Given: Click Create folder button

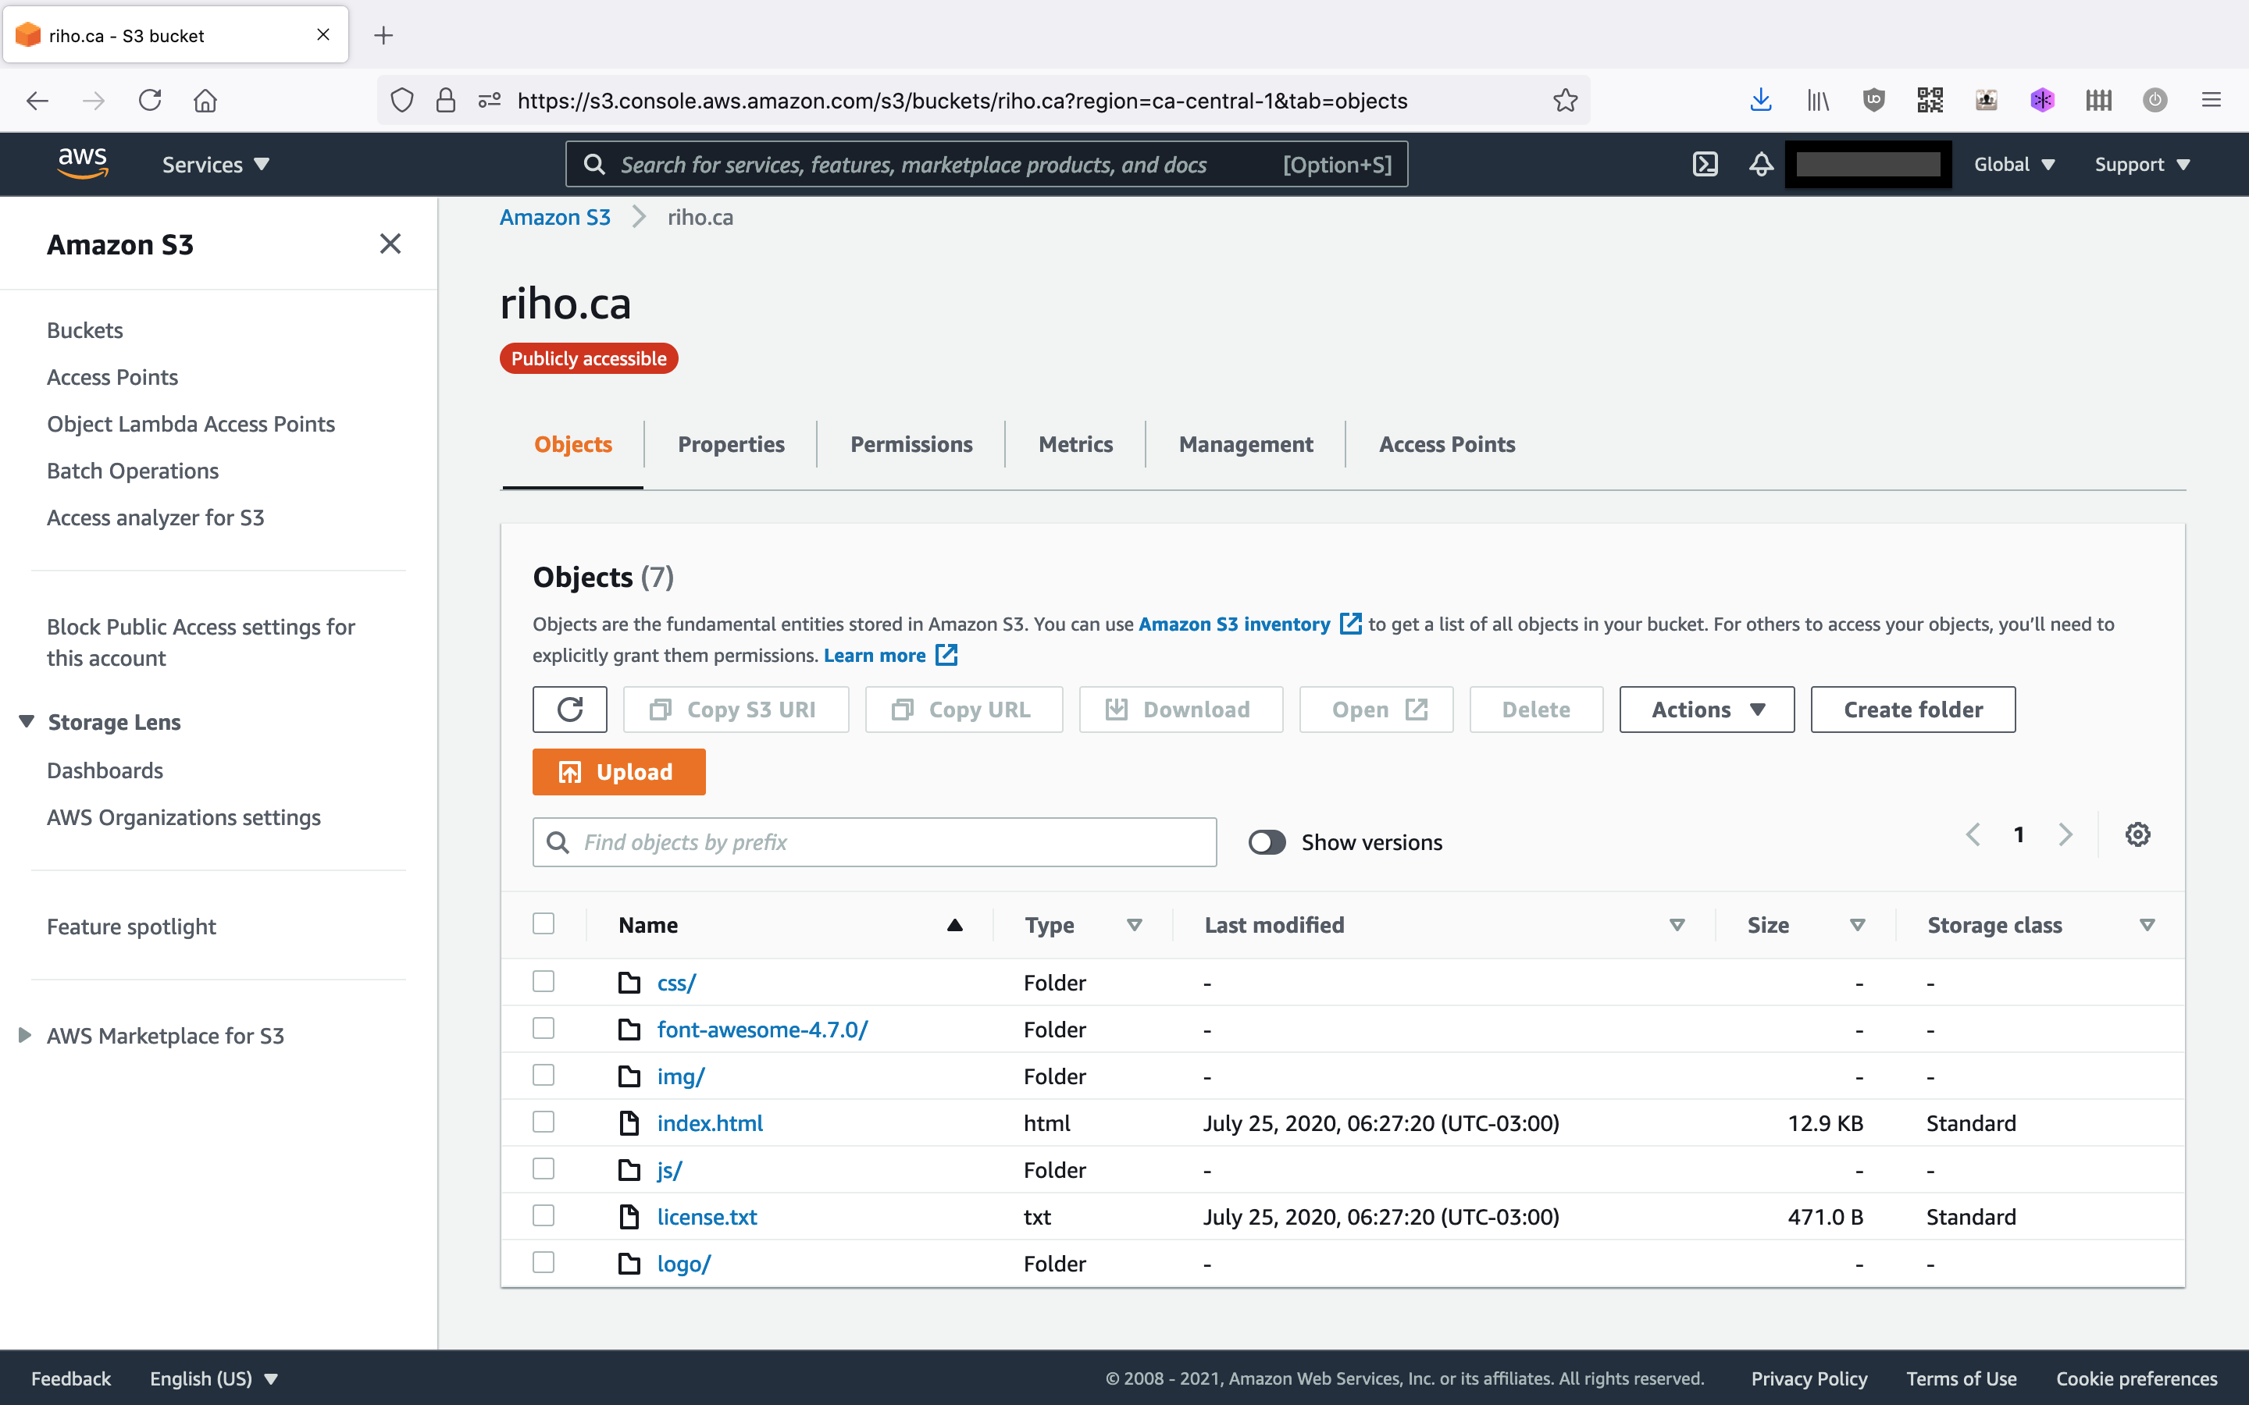Looking at the screenshot, I should 1912,710.
